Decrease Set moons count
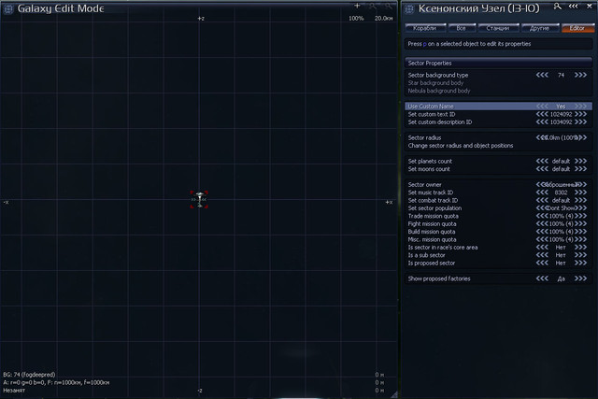598x399 pixels. (542, 169)
